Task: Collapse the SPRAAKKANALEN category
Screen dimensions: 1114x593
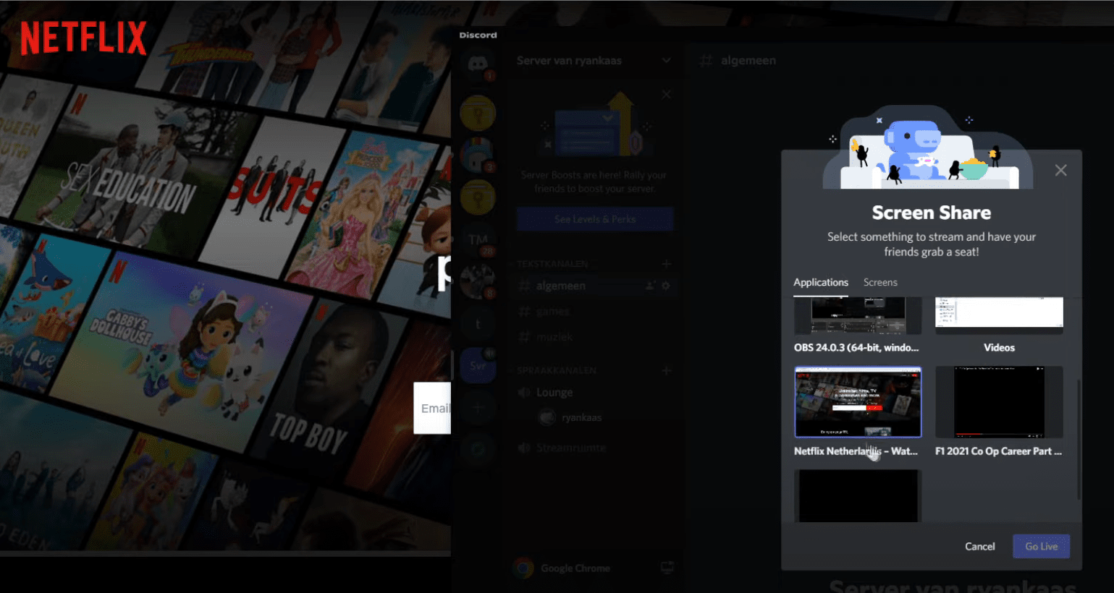Action: 557,370
